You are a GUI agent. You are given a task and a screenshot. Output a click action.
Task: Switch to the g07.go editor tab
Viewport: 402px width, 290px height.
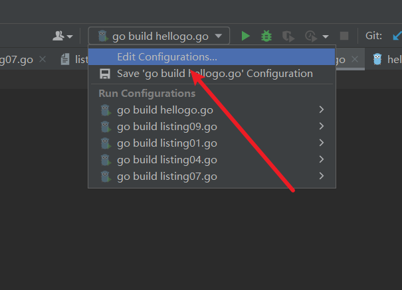click(16, 59)
